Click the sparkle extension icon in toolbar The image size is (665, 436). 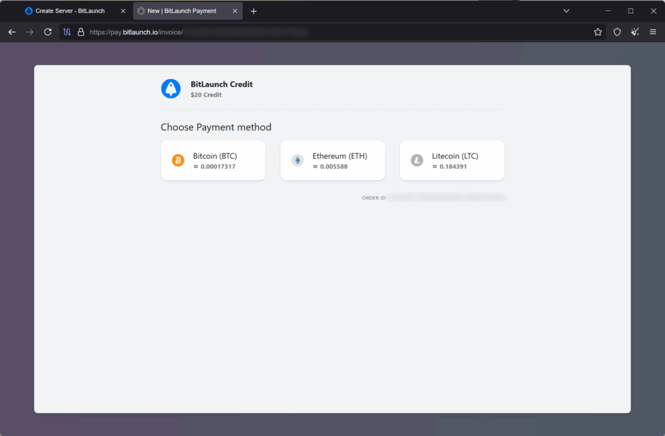[x=635, y=32]
